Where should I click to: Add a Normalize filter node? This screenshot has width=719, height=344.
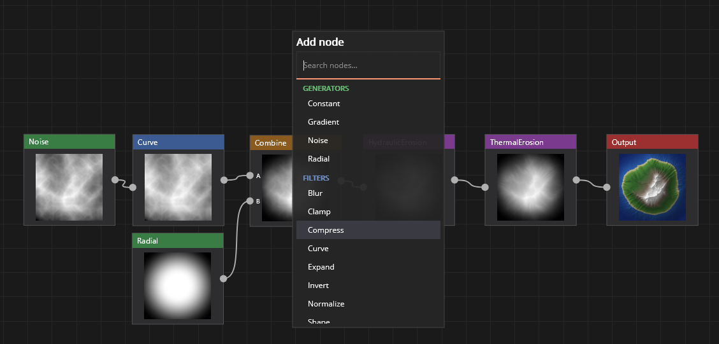(x=368, y=304)
